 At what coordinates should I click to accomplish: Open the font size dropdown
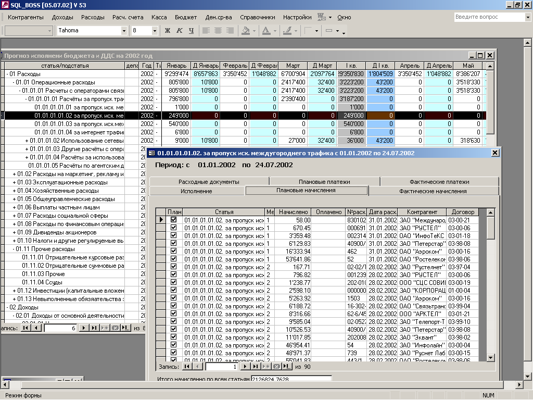click(155, 31)
